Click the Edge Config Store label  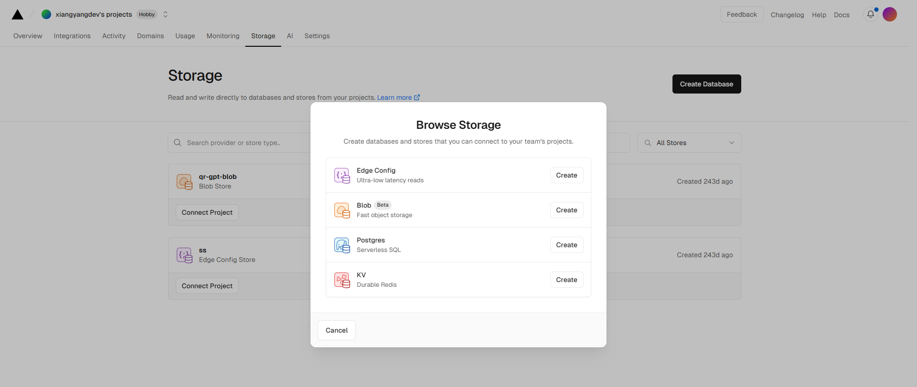click(x=227, y=260)
